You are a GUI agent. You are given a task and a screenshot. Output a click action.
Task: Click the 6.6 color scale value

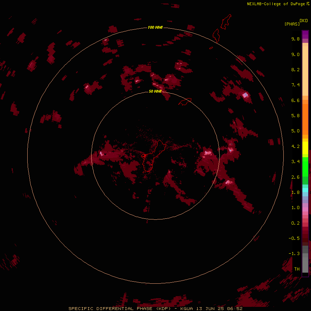pos(295,100)
